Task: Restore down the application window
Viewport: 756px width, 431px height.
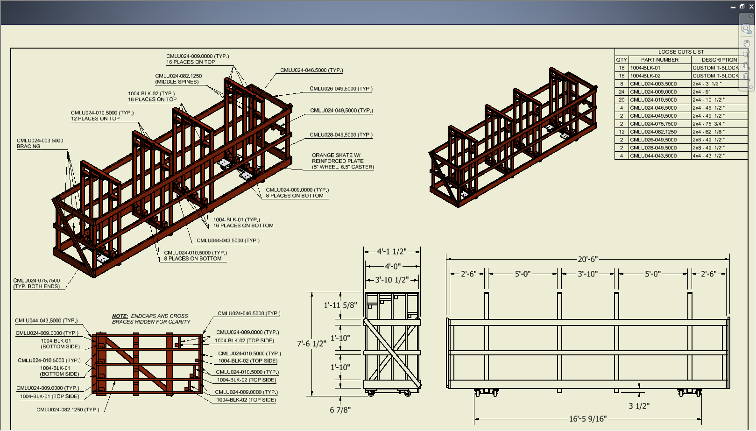Action: click(x=741, y=6)
